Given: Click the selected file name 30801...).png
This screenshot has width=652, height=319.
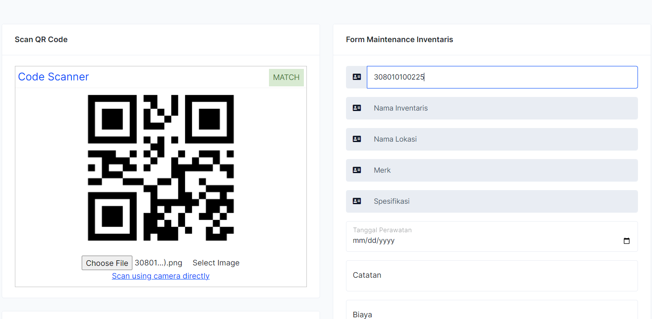Looking at the screenshot, I should [158, 263].
